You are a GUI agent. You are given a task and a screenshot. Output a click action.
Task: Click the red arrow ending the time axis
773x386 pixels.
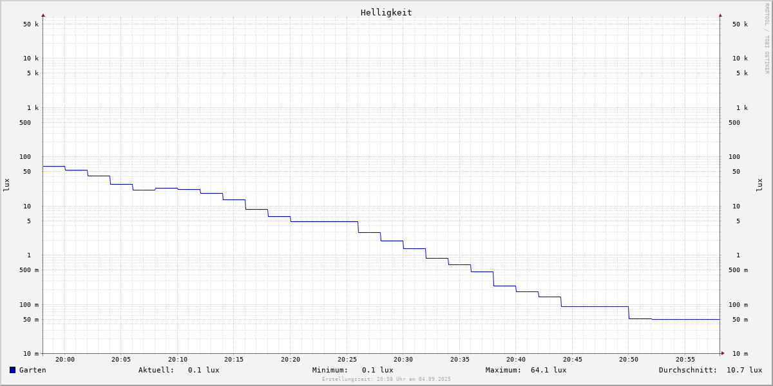pos(723,353)
